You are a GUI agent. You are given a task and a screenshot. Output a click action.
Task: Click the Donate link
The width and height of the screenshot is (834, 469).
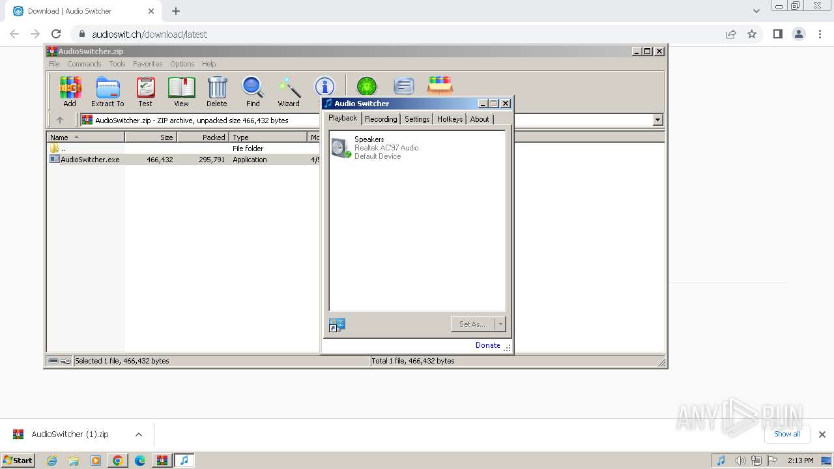(488, 345)
